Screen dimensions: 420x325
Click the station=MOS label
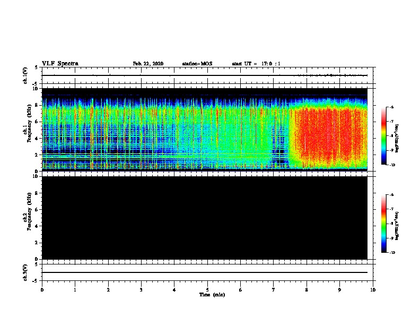click(x=197, y=64)
